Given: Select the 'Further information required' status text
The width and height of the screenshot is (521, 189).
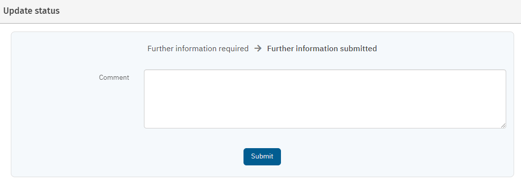Looking at the screenshot, I should click(x=198, y=48).
